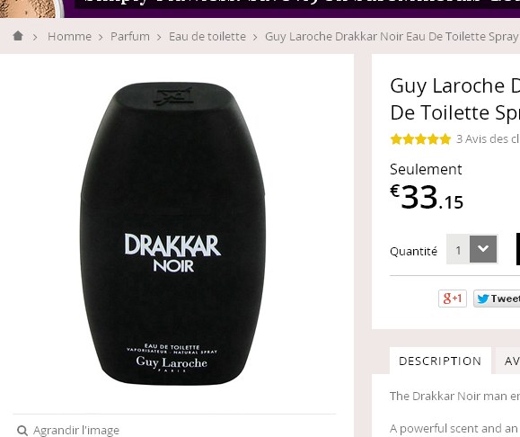Screen dimensions: 520x437
Task: Click the purple promotional banner at top
Action: coord(292,9)
